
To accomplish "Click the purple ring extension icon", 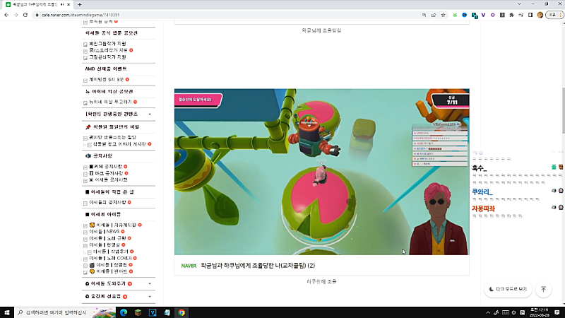I will 492,15.
